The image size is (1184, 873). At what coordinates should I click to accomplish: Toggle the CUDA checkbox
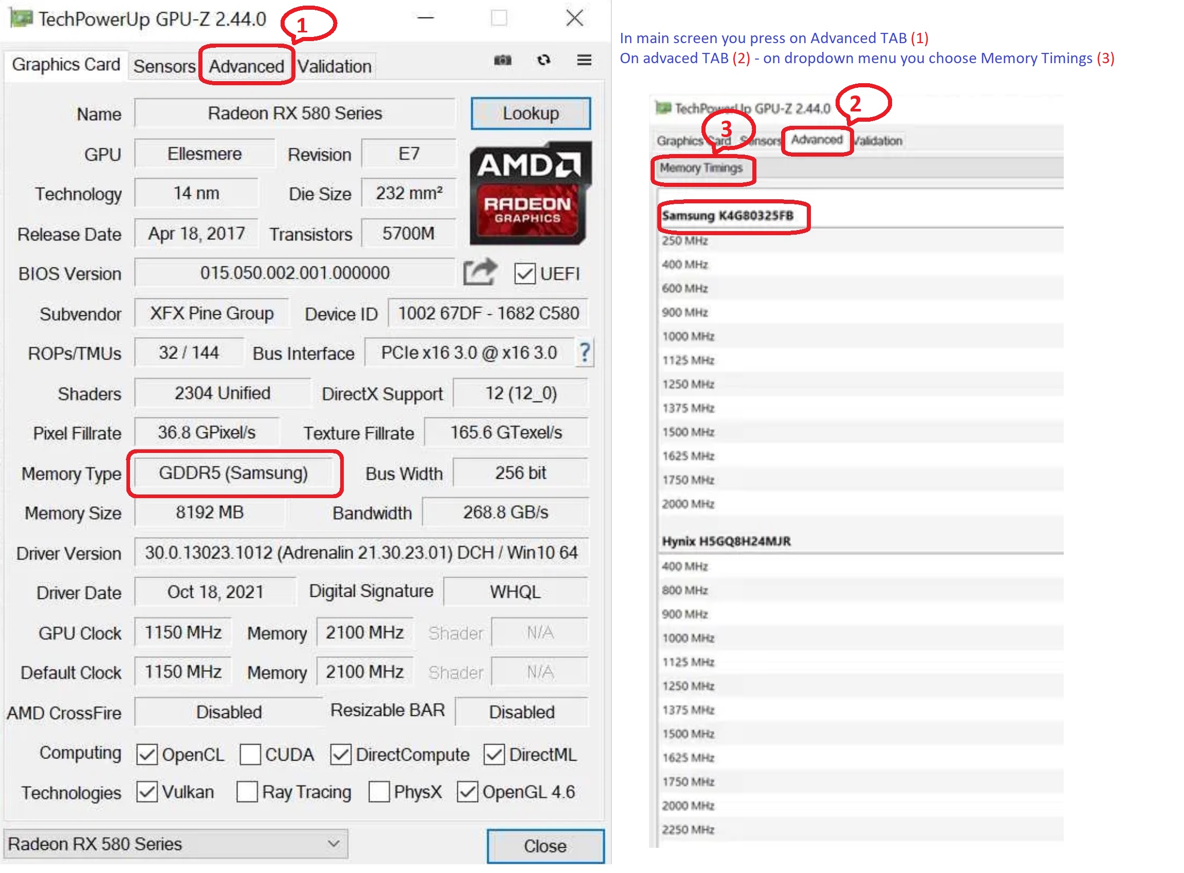pyautogui.click(x=250, y=755)
